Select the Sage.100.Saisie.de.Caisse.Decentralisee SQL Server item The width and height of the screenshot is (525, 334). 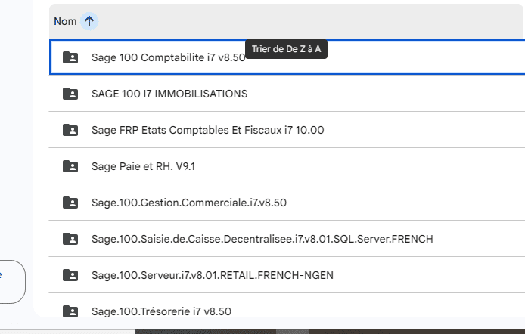262,239
